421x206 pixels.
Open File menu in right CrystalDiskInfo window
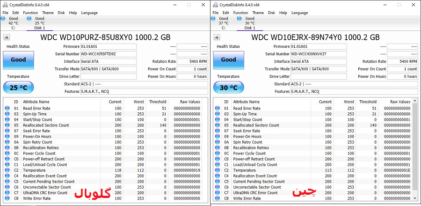215,13
